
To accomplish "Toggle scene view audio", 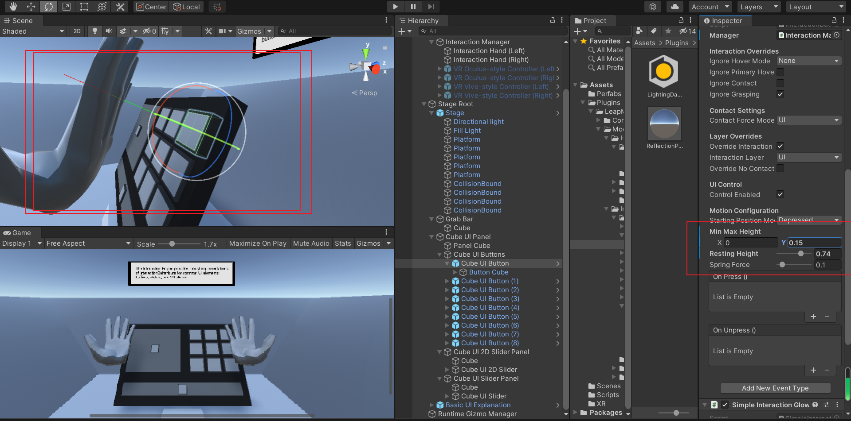I will (x=109, y=31).
